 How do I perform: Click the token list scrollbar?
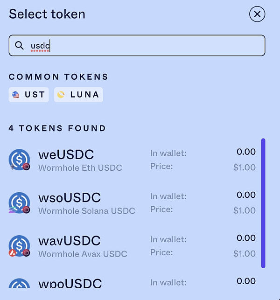263,203
